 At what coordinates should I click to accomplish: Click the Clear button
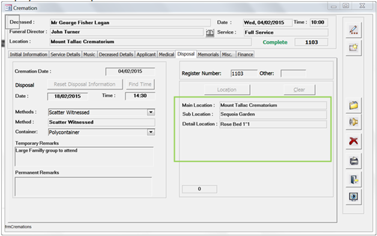coord(299,90)
